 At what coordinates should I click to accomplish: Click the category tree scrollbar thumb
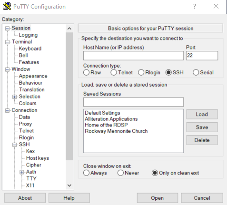pyautogui.click(x=69, y=97)
